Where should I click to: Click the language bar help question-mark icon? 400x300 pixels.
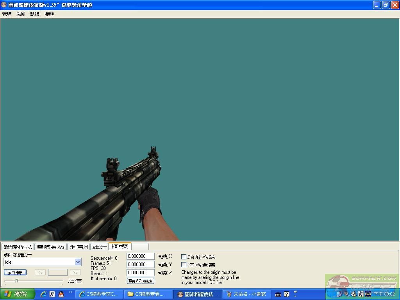pos(286,294)
